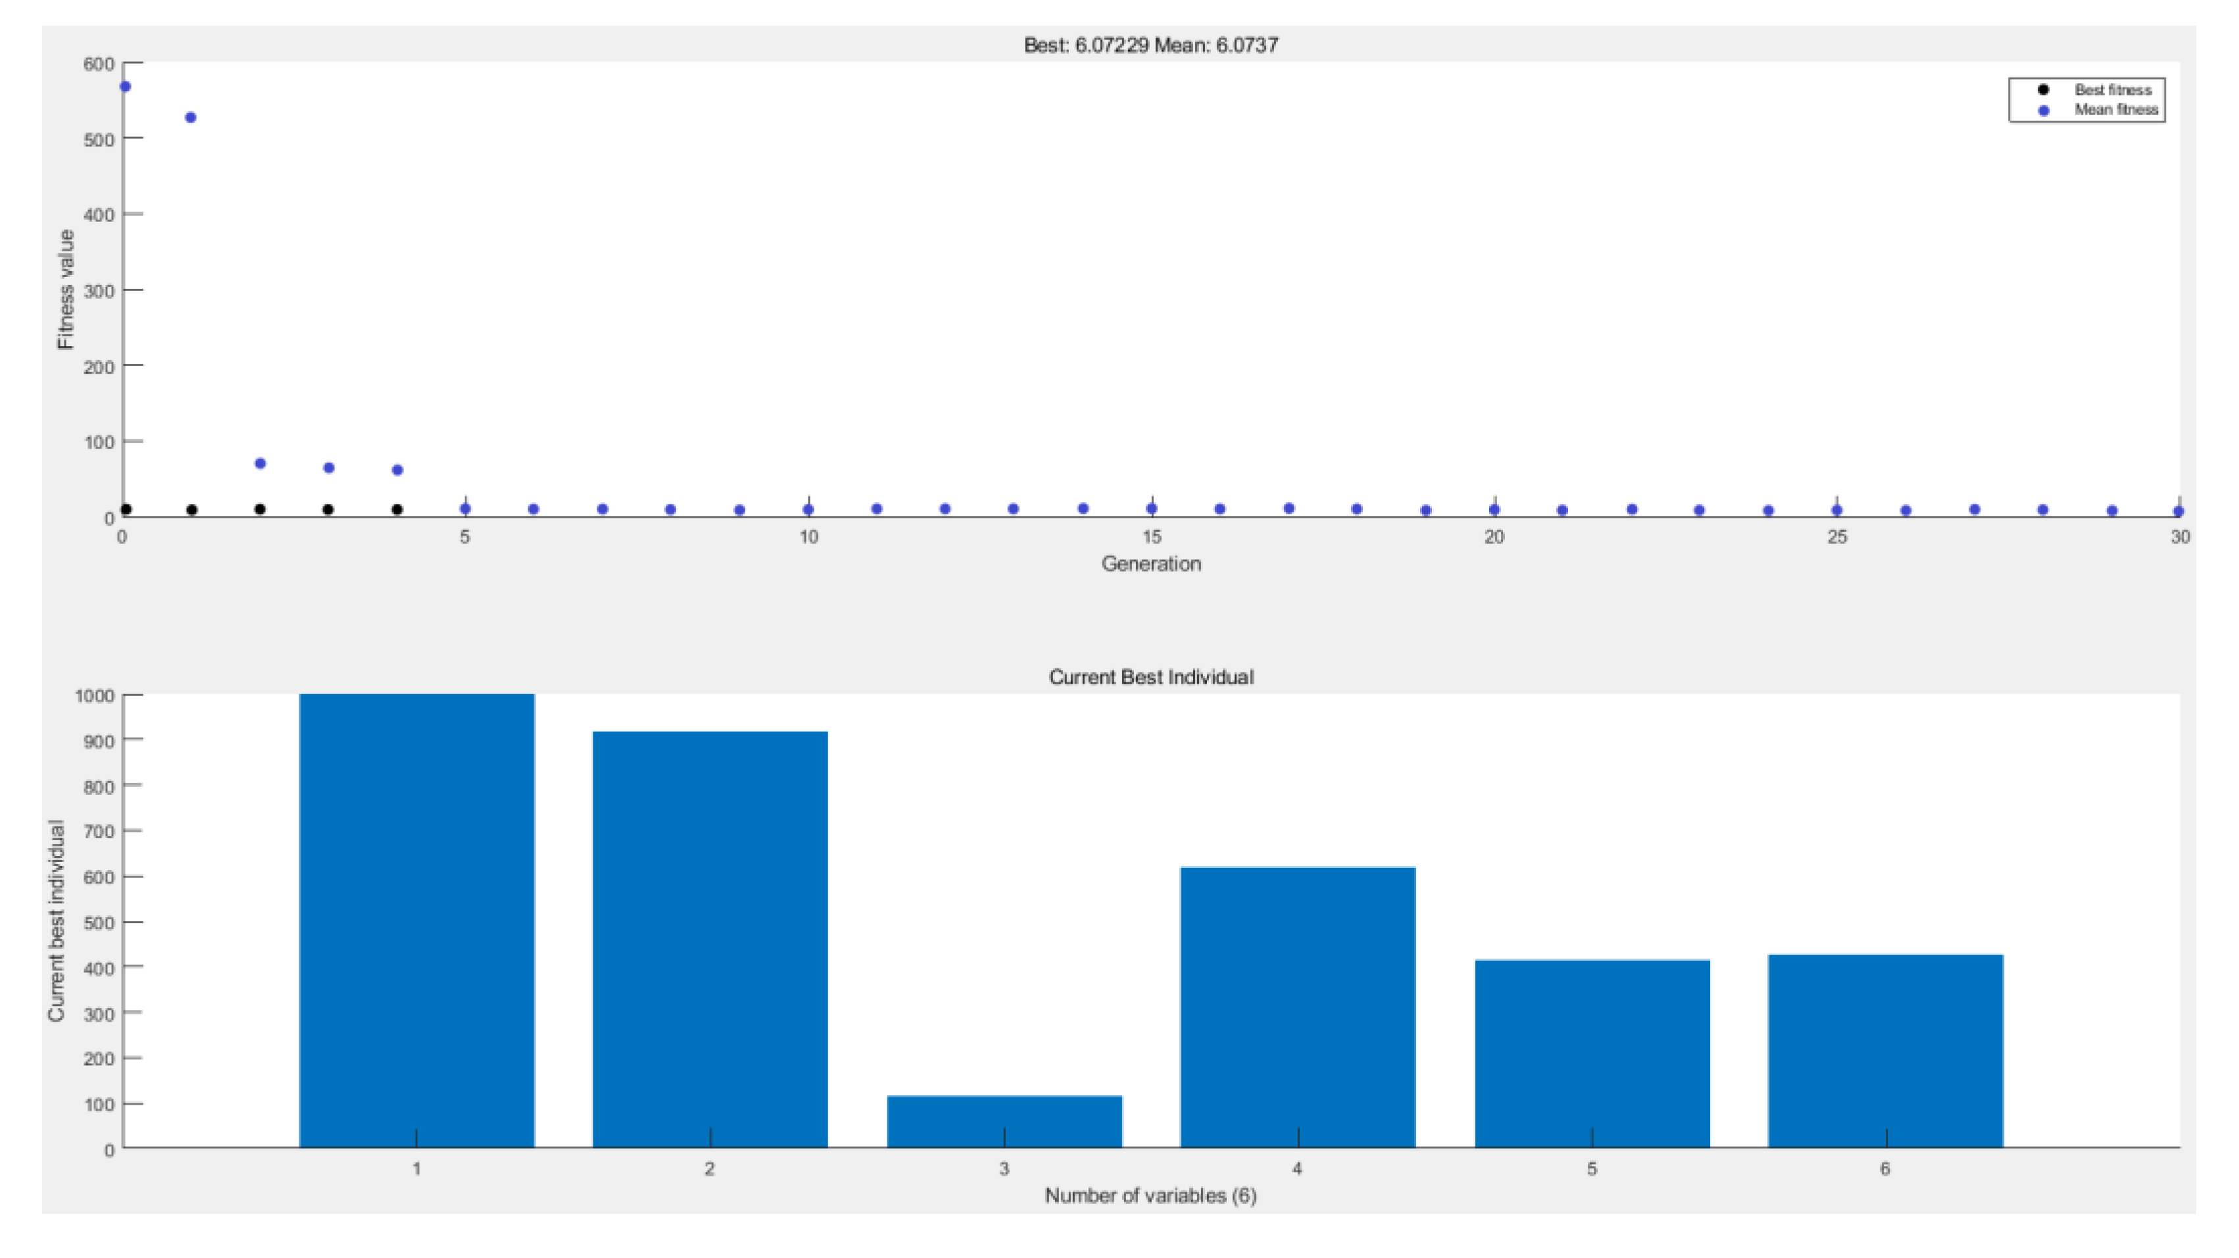Click the 'Fitness value' y-axis label
The width and height of the screenshot is (2239, 1258).
point(66,289)
